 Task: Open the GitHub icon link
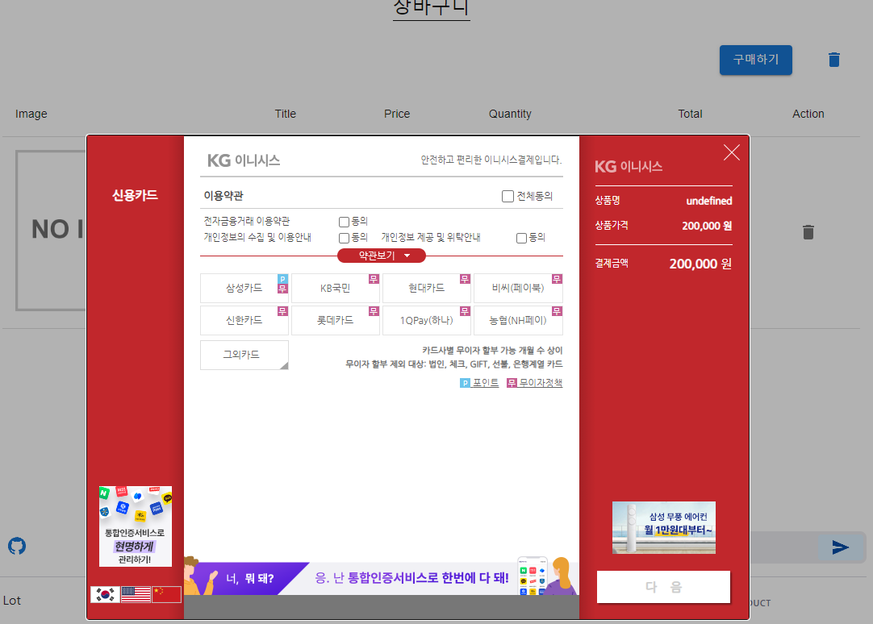tap(17, 546)
